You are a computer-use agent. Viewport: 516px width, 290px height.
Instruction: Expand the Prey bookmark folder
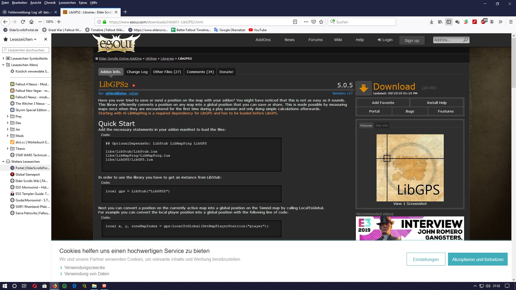pyautogui.click(x=8, y=116)
